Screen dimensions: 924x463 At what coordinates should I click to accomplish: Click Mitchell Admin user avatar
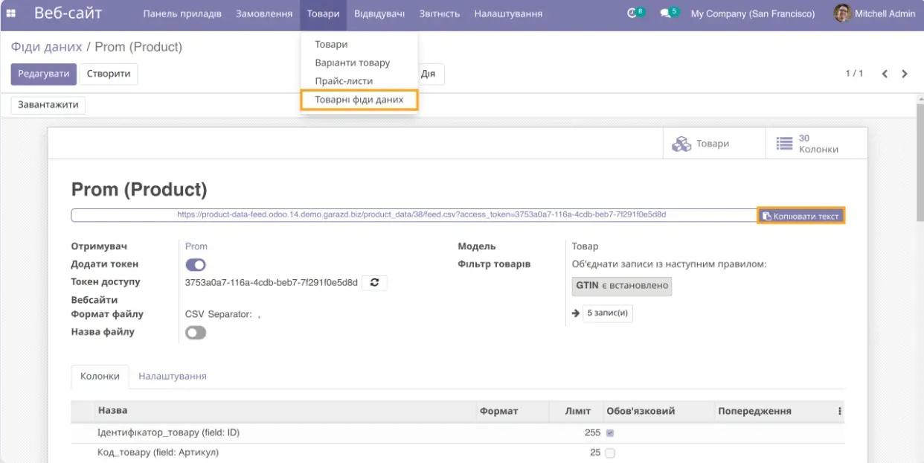click(842, 13)
